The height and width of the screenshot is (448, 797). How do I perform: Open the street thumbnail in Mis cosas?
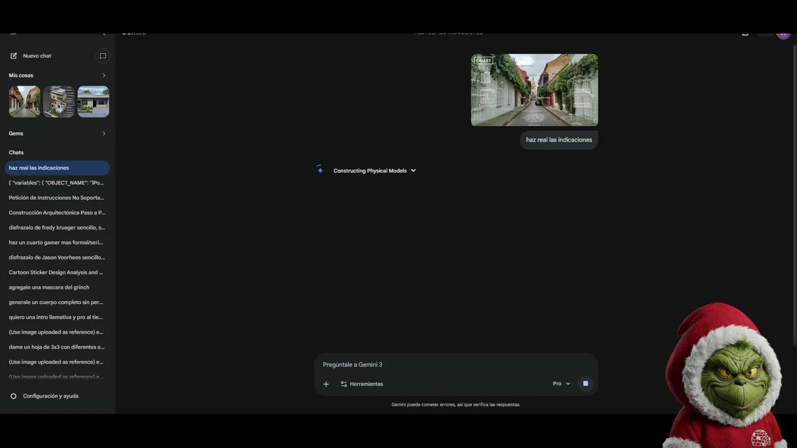click(x=25, y=101)
